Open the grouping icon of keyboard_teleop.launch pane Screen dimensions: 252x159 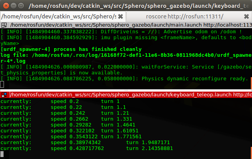(x=4, y=95)
